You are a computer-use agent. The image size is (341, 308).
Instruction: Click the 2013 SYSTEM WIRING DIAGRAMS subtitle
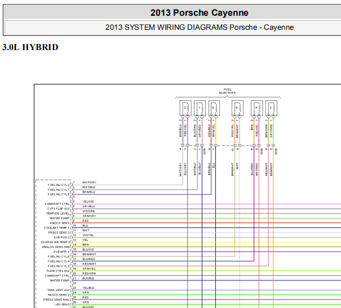(200, 28)
